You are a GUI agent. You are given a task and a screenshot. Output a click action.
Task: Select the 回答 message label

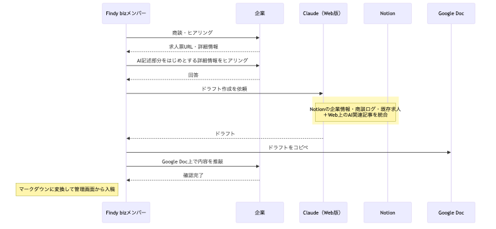[194, 74]
